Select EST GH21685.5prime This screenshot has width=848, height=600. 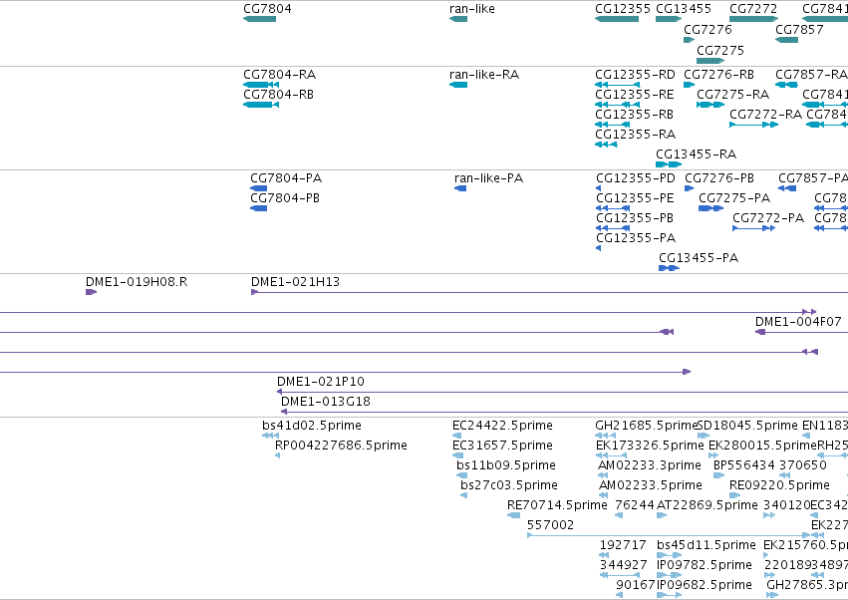605,436
